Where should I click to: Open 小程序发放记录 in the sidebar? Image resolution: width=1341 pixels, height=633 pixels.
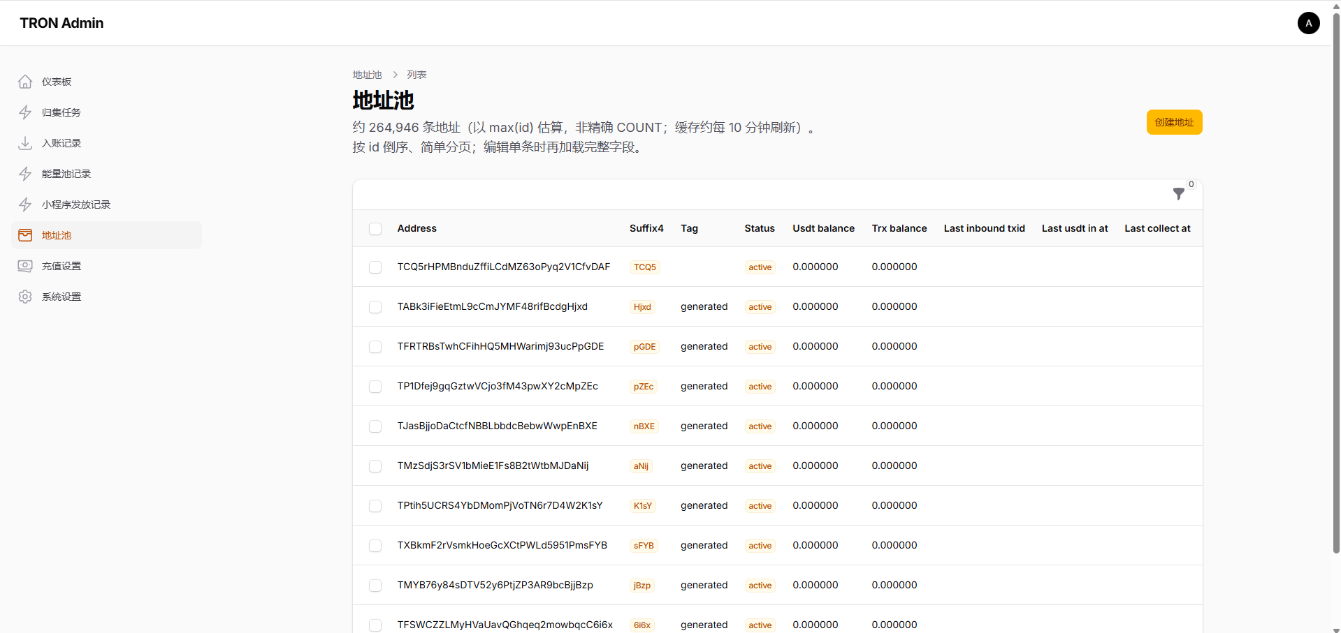[x=106, y=204]
